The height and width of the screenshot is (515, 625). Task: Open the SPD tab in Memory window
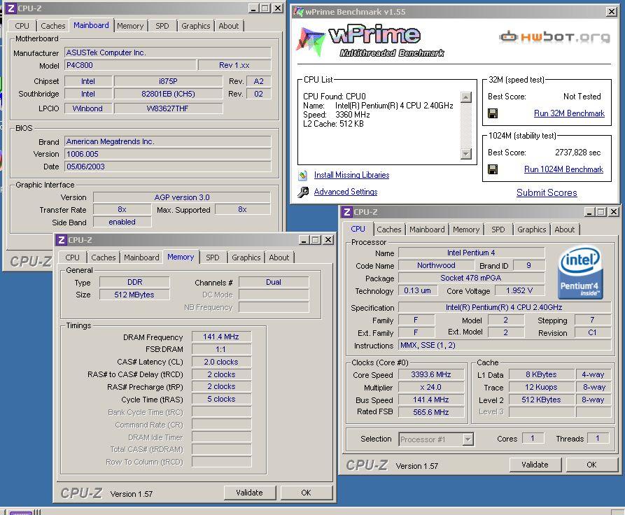tap(213, 257)
